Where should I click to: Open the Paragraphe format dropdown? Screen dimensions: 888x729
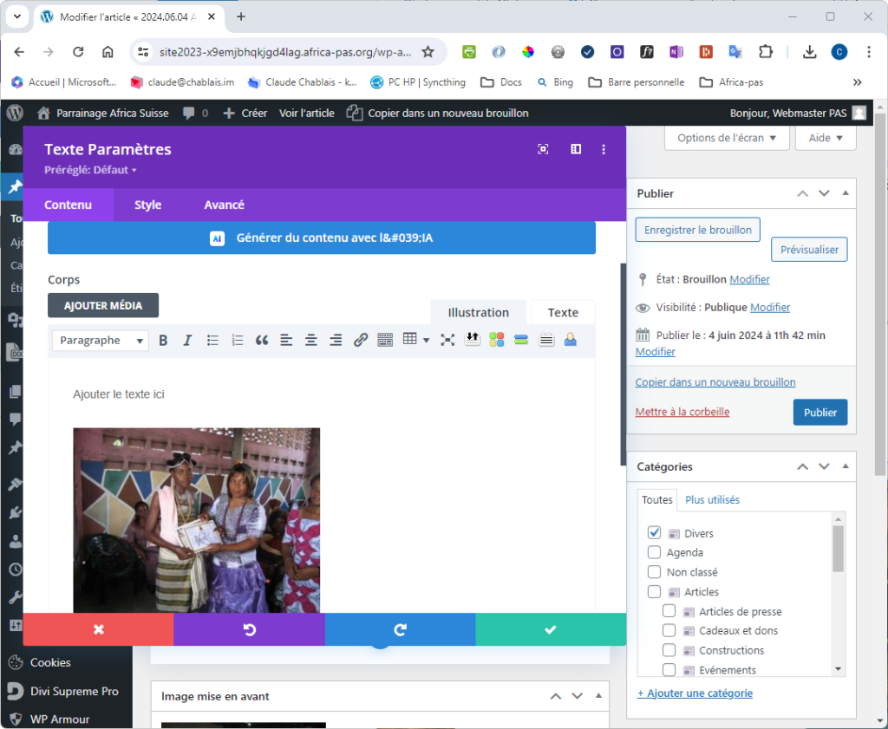100,341
